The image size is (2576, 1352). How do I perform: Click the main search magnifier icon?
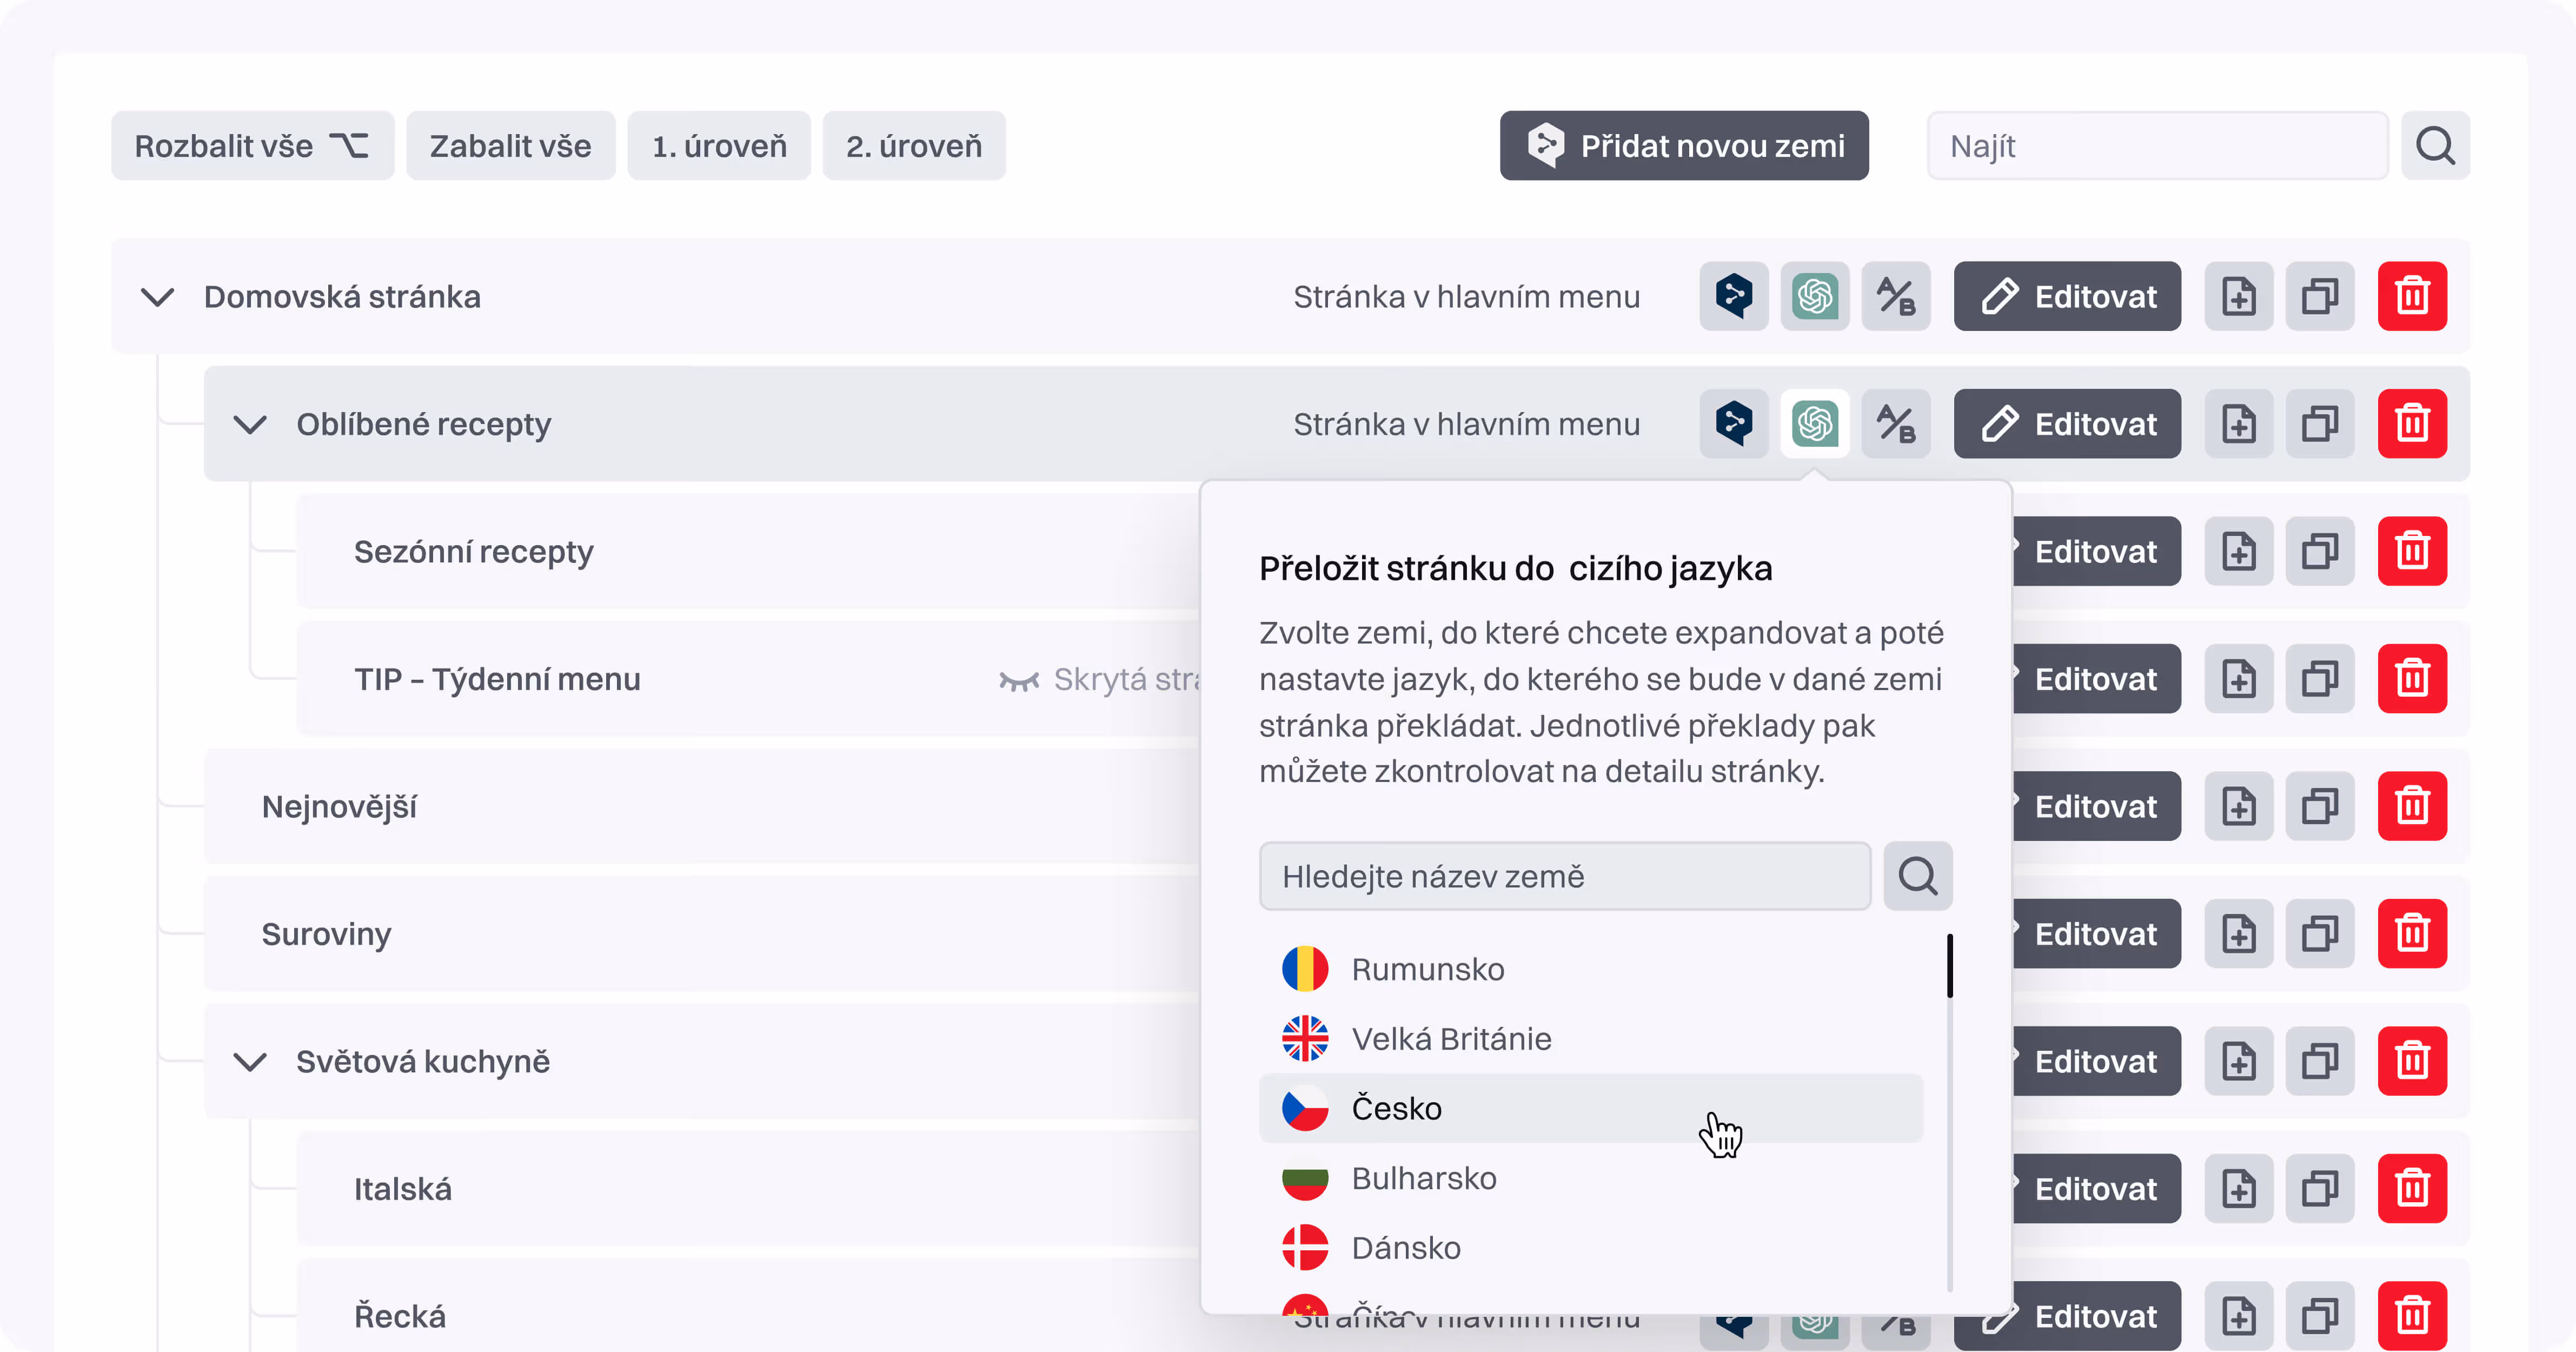pyautogui.click(x=2434, y=146)
